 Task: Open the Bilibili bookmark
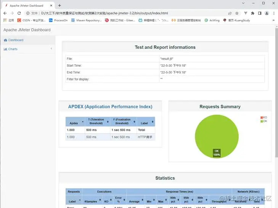pos(153,20)
